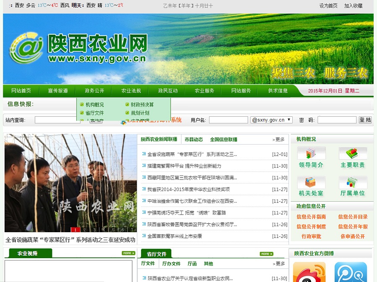The image size is (377, 282).
Task: Open the Sina Weibo icon
Action: [x=310, y=272]
